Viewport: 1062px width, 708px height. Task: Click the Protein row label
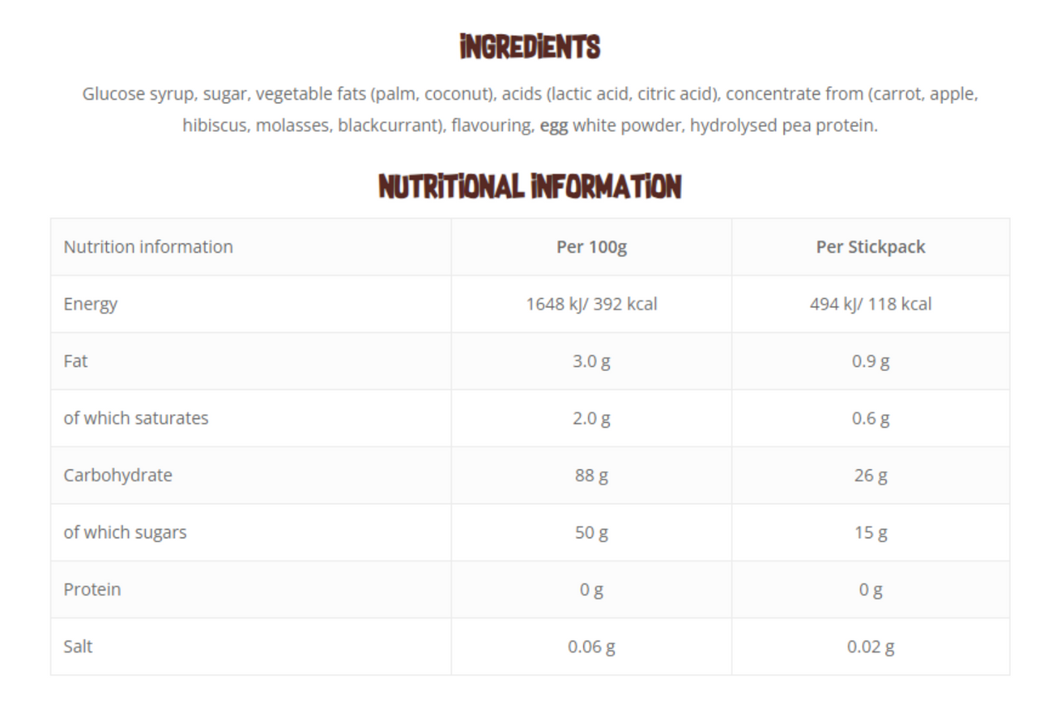click(92, 589)
